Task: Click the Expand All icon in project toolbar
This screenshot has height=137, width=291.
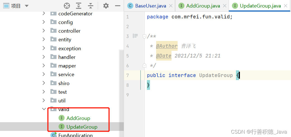Action: (x=79, y=6)
